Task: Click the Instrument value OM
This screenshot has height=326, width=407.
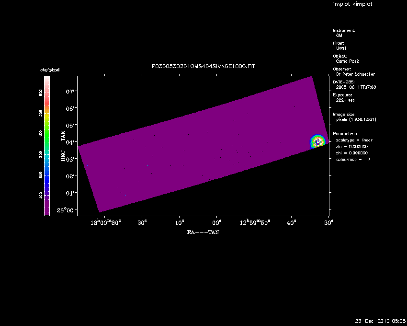Action: [339, 35]
